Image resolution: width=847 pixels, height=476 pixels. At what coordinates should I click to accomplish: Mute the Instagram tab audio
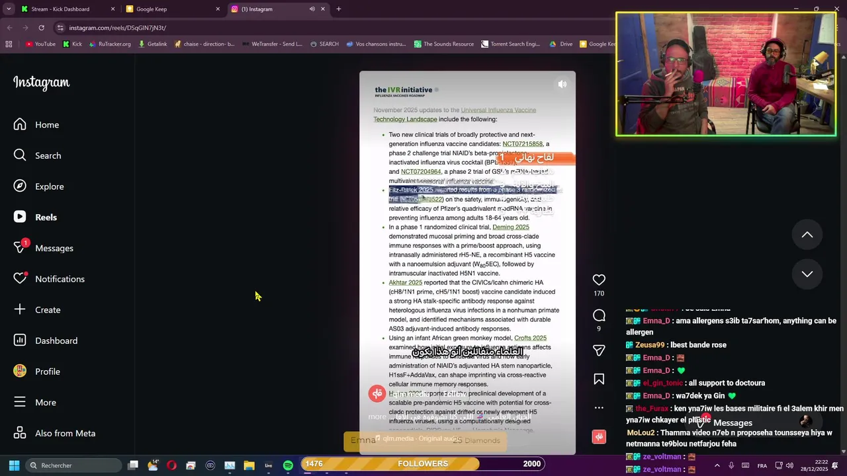point(312,9)
